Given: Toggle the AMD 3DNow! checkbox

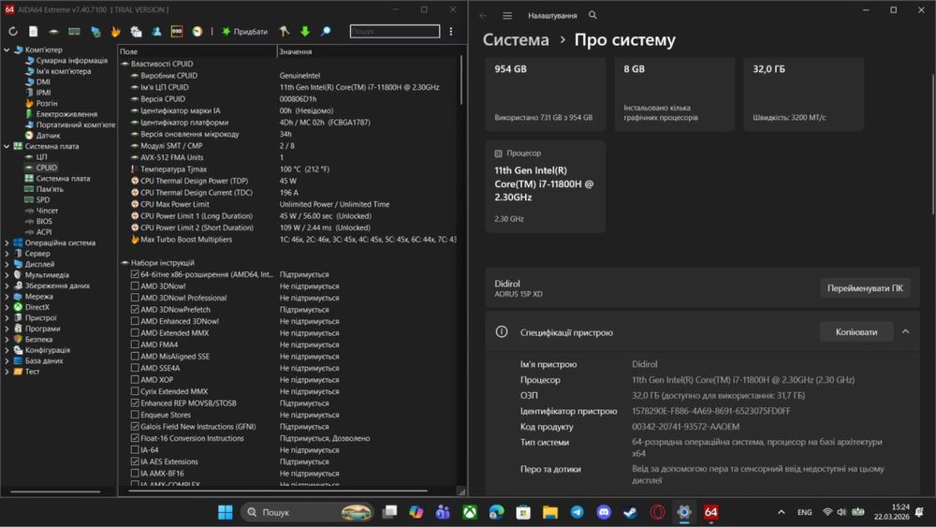Looking at the screenshot, I should tap(135, 285).
